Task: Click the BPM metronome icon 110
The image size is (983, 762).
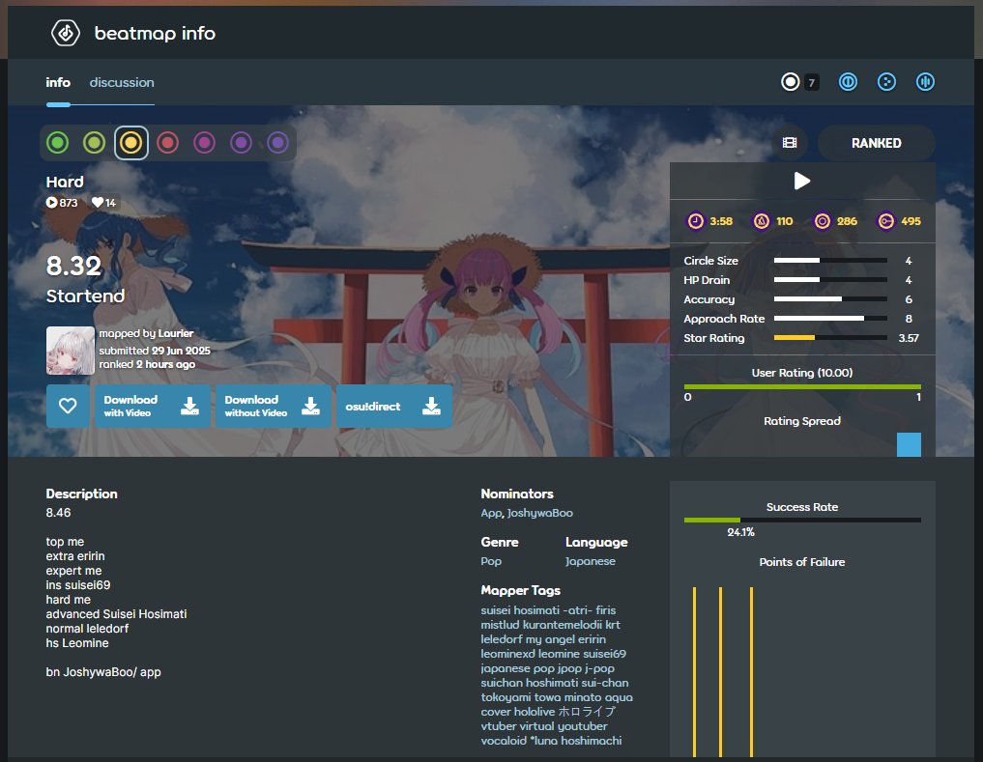Action: (761, 221)
